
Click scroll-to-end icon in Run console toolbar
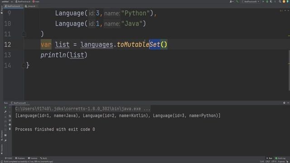pyautogui.click(x=10, y=120)
